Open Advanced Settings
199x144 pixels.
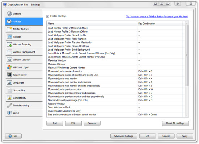pos(124,136)
